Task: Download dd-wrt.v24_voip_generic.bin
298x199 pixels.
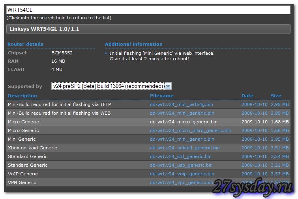Action: coord(182,174)
